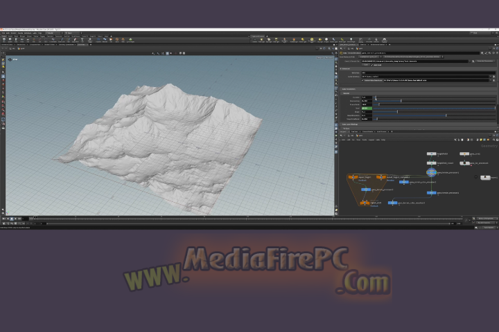Open the parameter panel gear menu
499x332 pixels.
point(482,53)
